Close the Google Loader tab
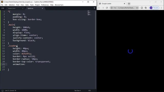 (x=124, y=4)
